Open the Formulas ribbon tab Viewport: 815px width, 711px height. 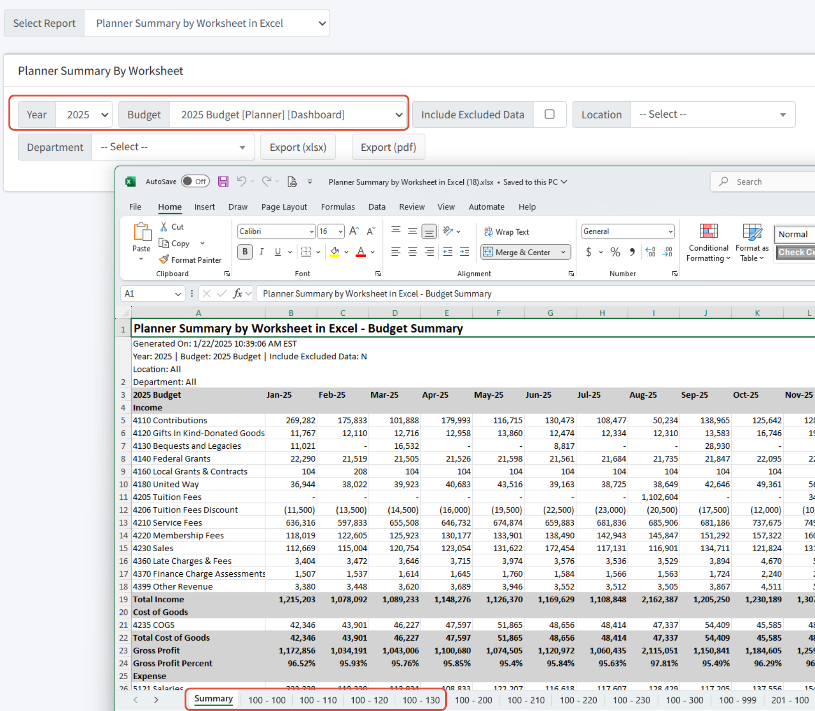tap(338, 207)
